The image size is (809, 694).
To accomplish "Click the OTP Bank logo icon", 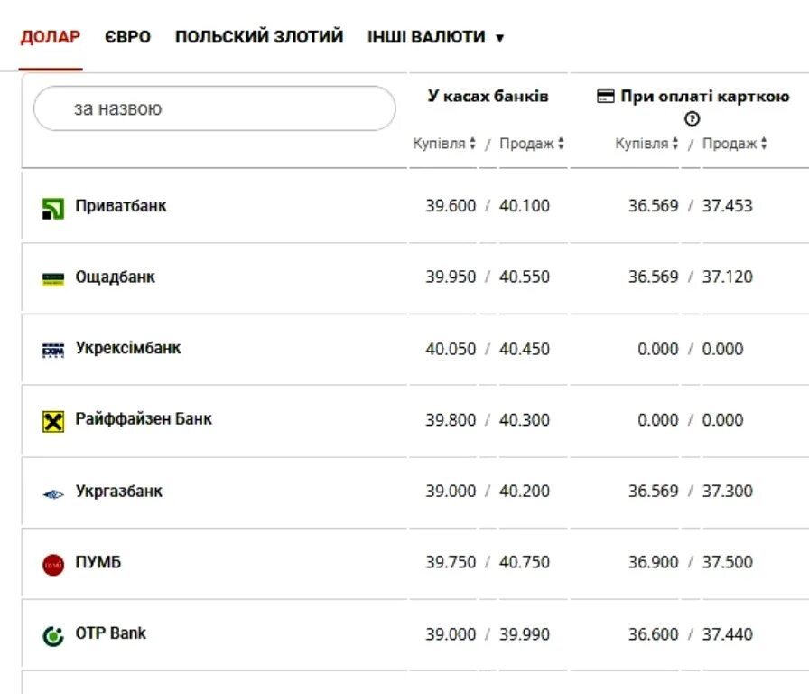I will click(53, 636).
